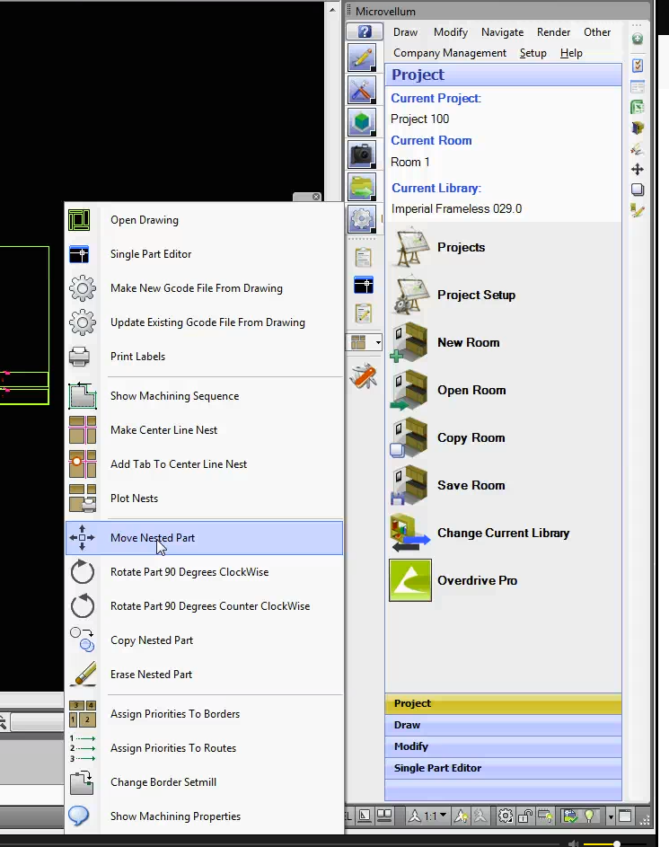Viewport: 669px width, 847px height.
Task: Open the Navigate menu
Action: (x=502, y=32)
